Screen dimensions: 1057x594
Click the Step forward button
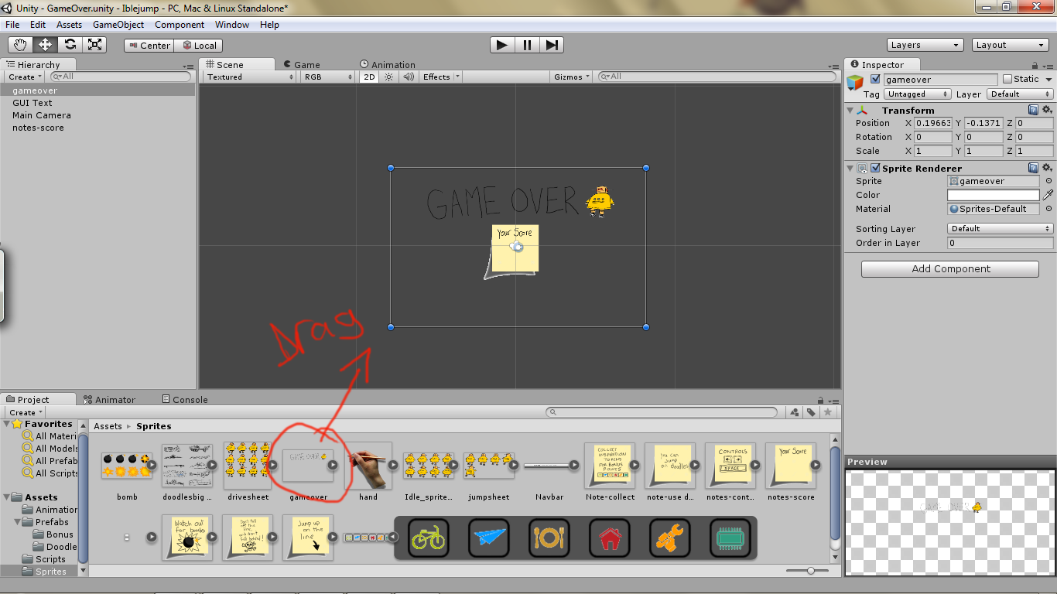(551, 45)
